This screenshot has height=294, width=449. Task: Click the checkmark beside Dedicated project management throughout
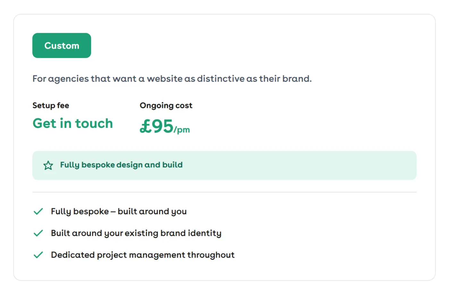(38, 255)
